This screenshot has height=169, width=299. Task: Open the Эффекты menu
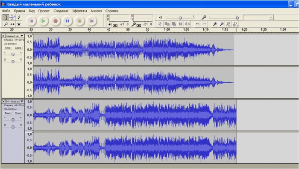(x=79, y=11)
